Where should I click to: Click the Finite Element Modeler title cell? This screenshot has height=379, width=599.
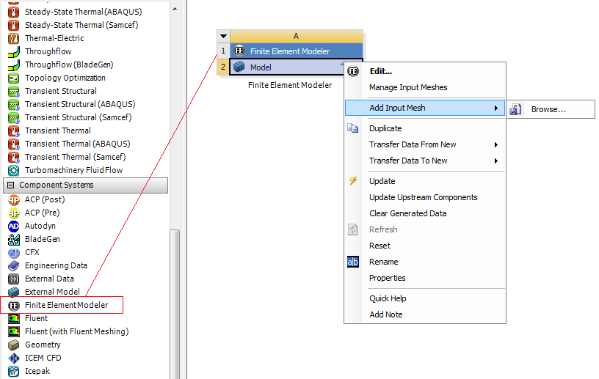click(296, 51)
